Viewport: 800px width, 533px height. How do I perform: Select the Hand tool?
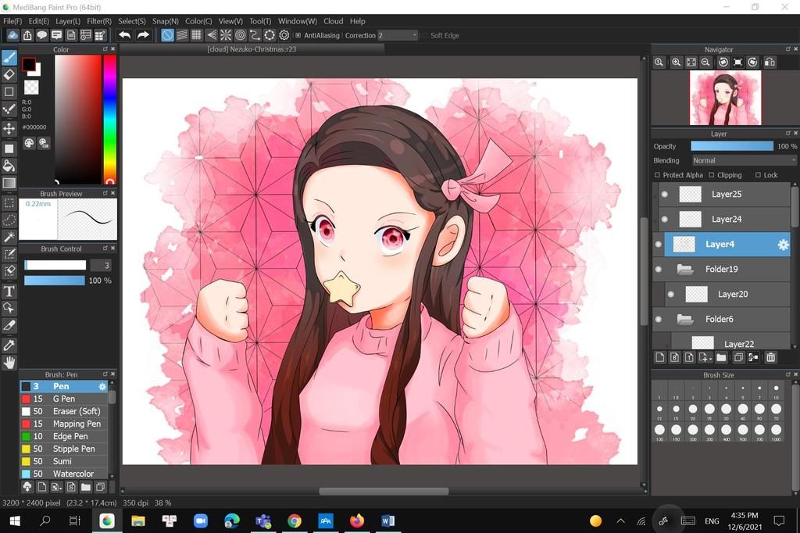[9, 363]
